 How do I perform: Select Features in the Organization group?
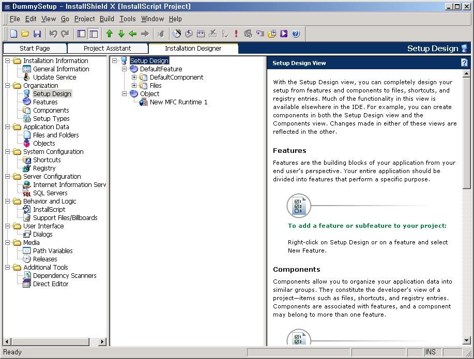coord(45,102)
